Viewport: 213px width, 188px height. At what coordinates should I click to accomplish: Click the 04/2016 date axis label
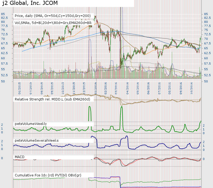pyautogui.click(x=127, y=88)
